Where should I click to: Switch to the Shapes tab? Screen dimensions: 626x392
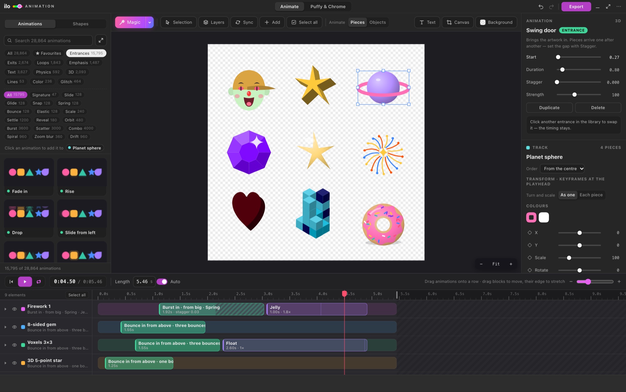80,24
